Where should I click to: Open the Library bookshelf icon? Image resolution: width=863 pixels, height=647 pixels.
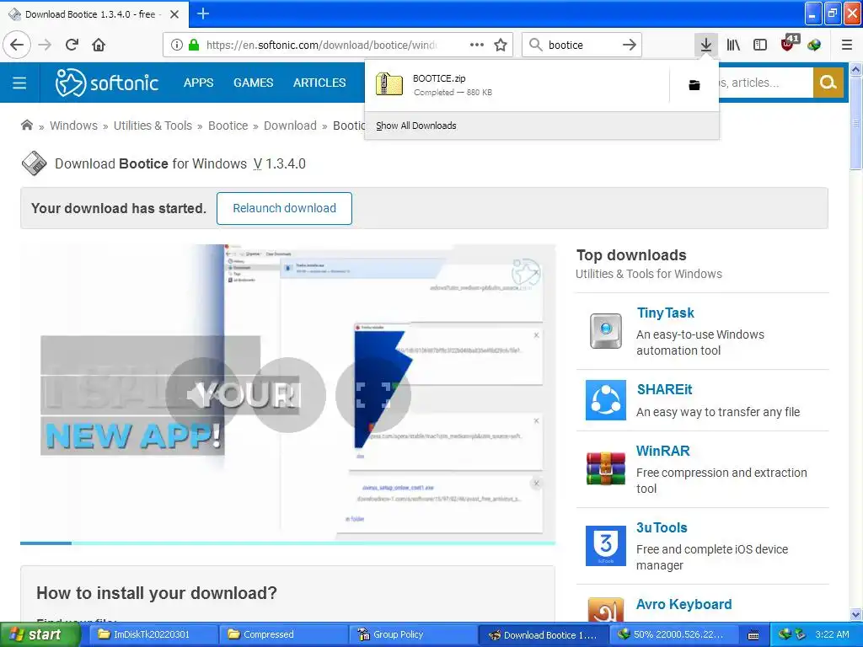point(733,45)
